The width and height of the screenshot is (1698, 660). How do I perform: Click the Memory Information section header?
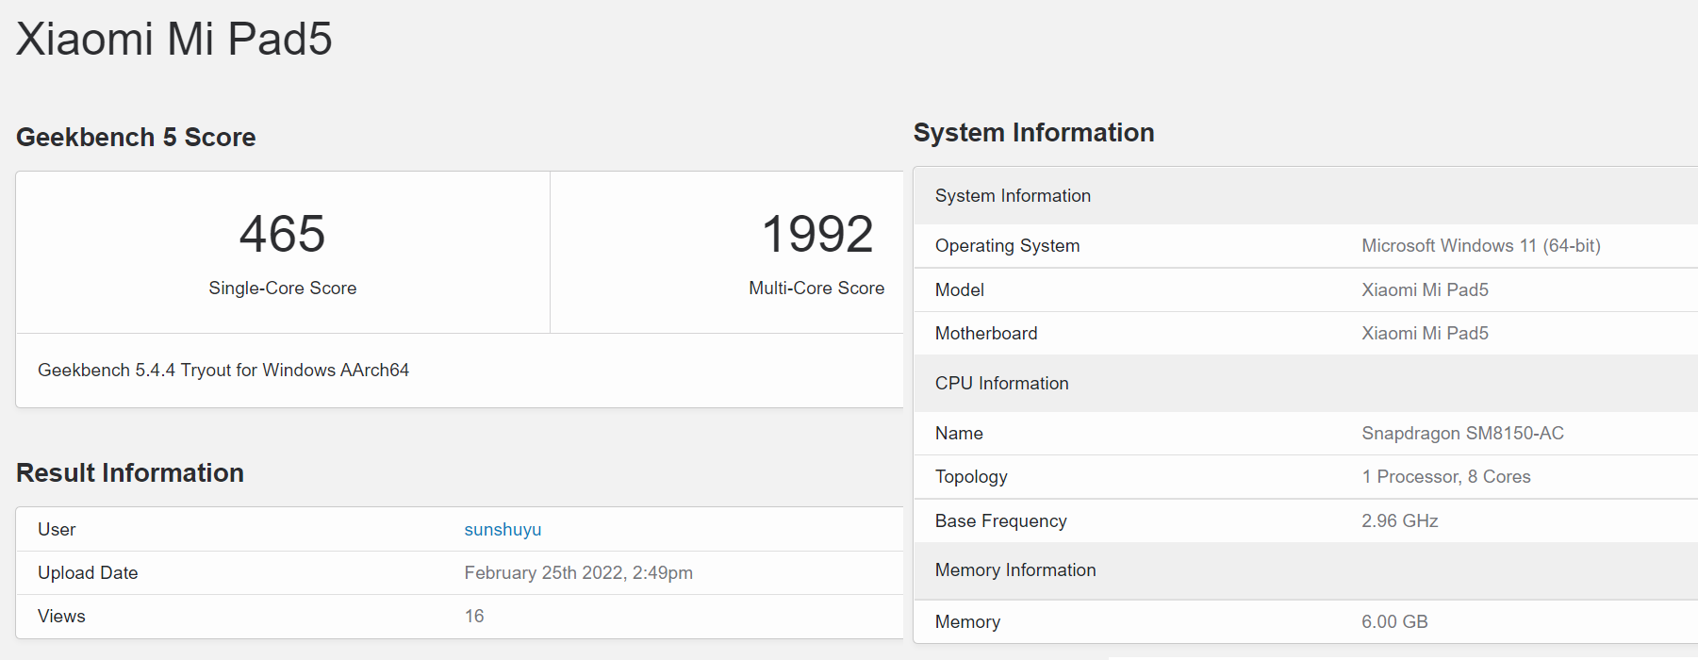pyautogui.click(x=1015, y=570)
